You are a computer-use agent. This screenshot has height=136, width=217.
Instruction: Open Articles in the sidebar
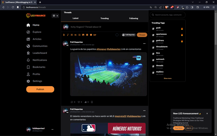(34, 39)
